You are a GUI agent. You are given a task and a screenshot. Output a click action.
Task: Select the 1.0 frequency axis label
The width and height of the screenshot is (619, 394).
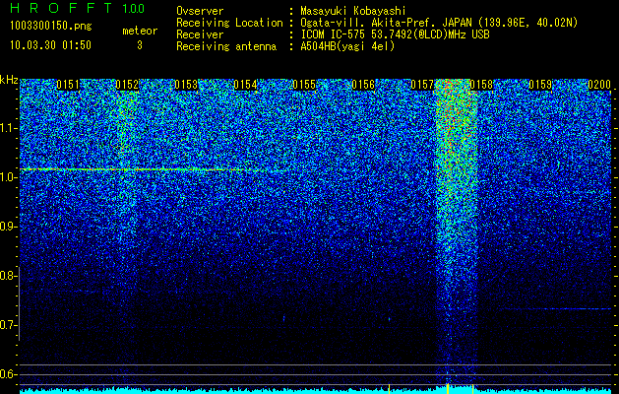(x=7, y=177)
